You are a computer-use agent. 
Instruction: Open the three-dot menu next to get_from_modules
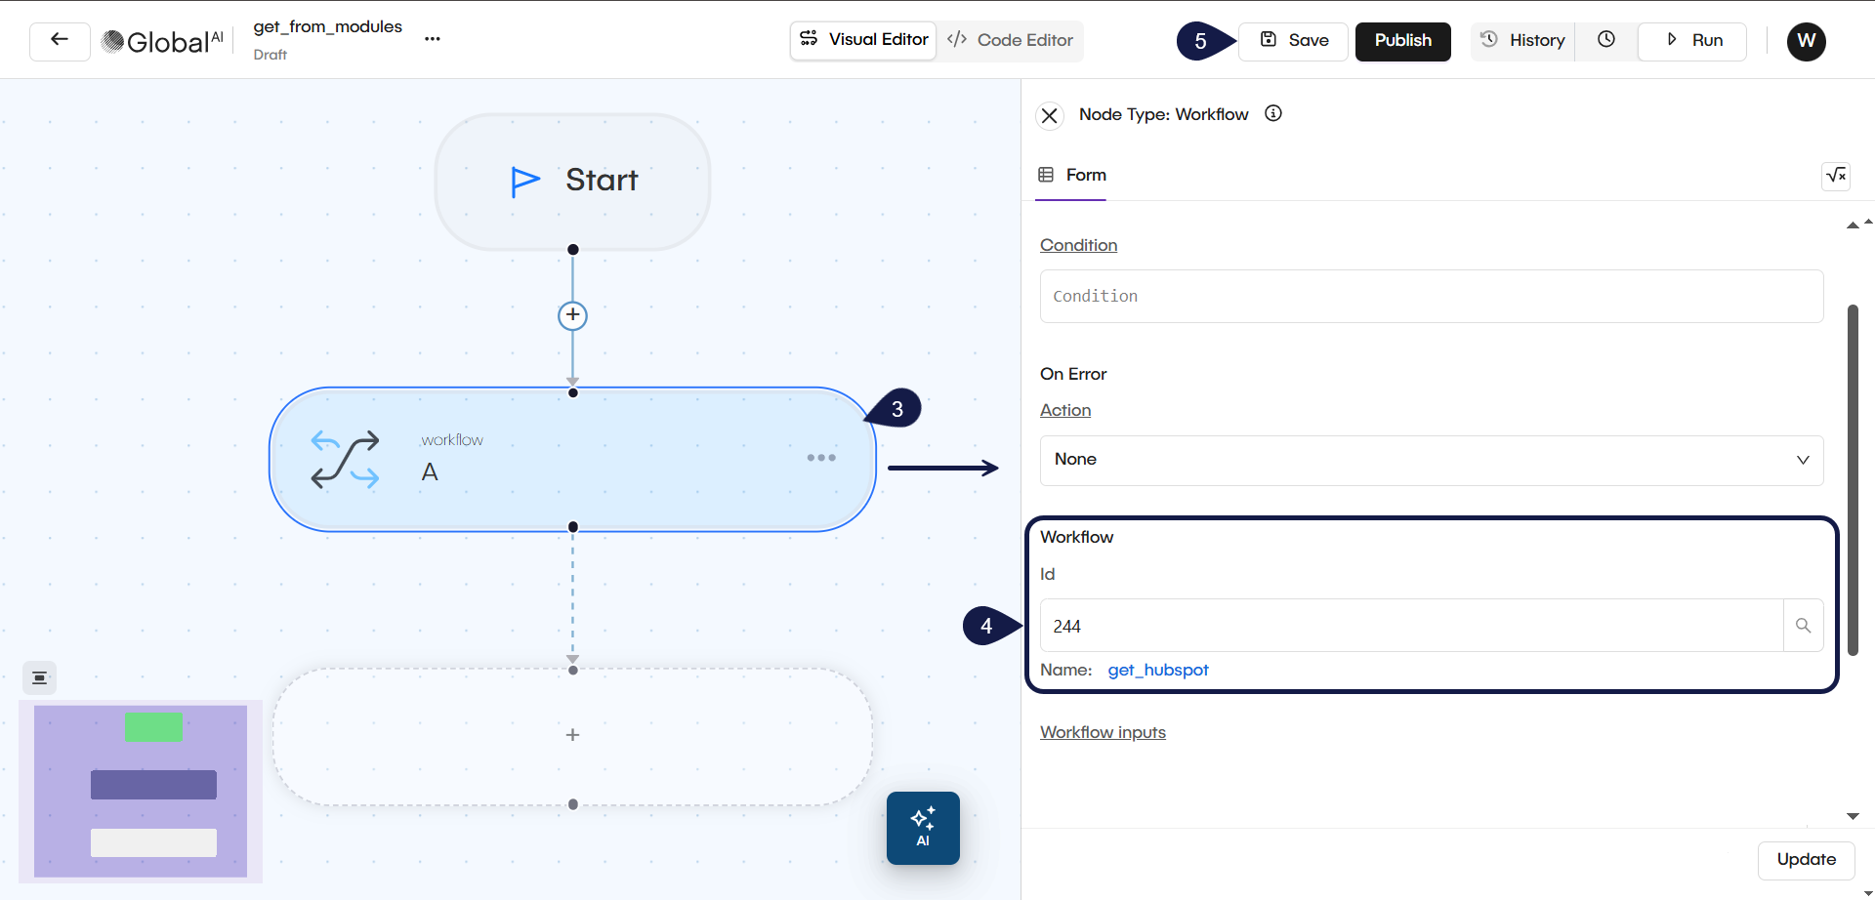(432, 39)
